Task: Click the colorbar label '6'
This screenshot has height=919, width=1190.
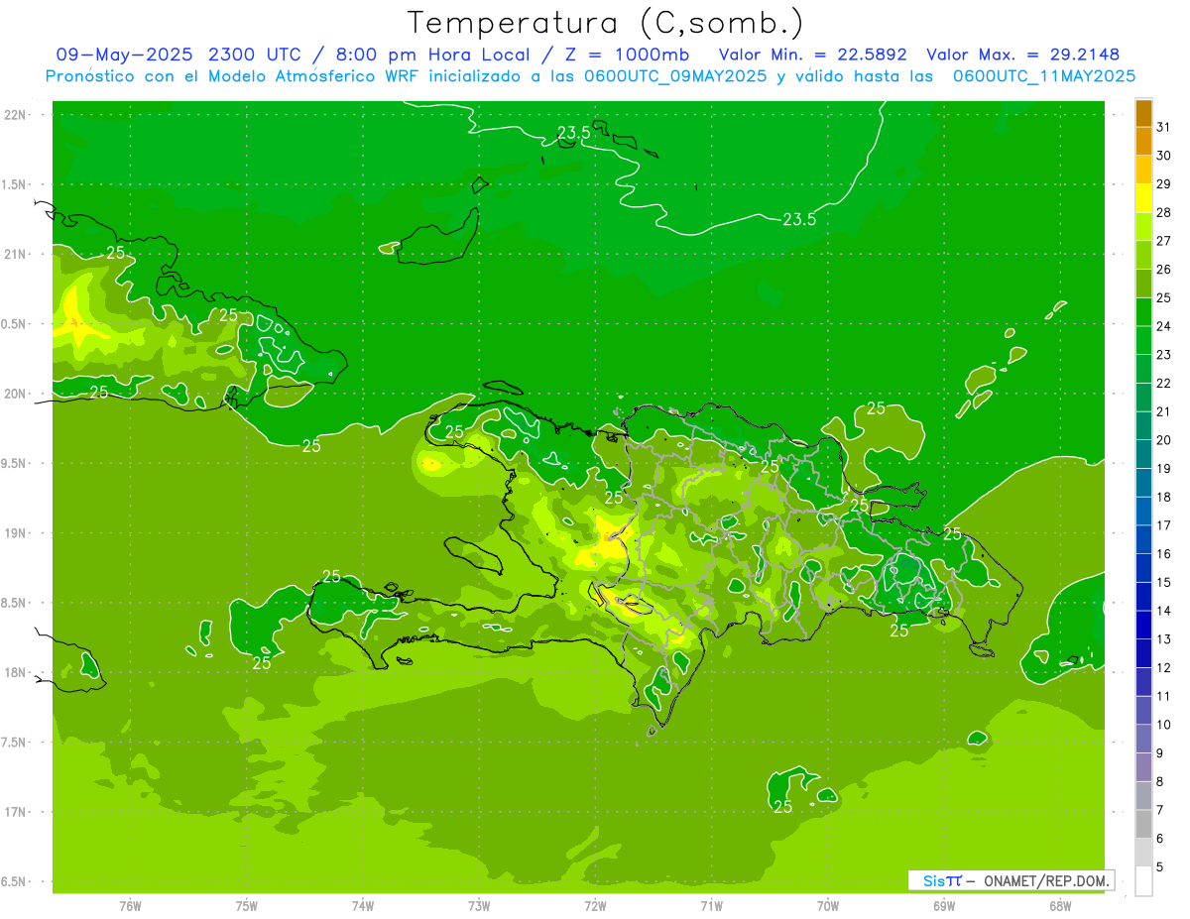Action: click(1160, 839)
